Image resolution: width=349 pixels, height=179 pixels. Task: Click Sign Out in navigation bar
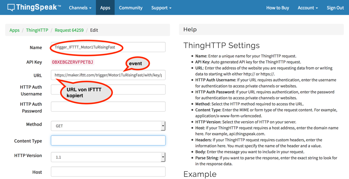coord(335,8)
